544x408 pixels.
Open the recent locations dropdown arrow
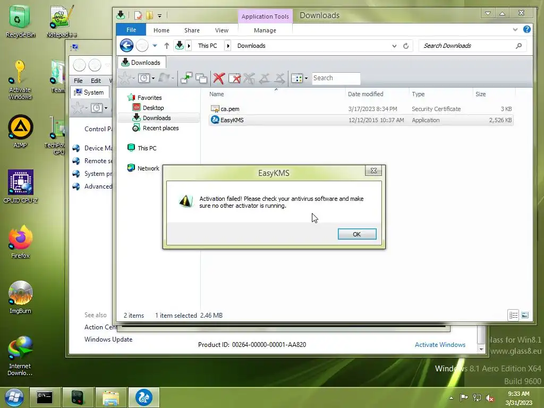click(155, 46)
